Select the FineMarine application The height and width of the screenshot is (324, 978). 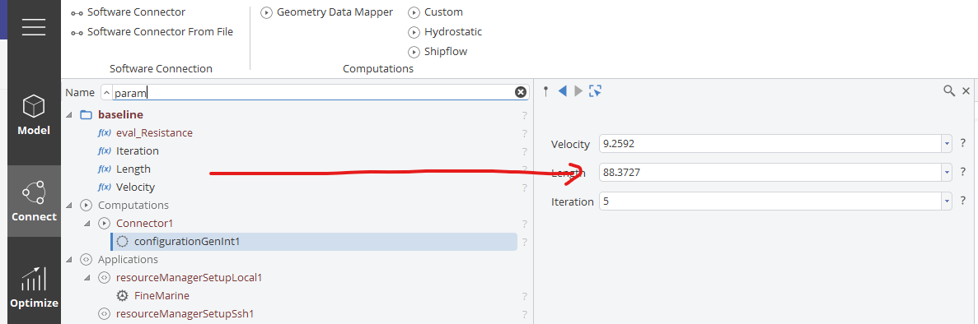(x=161, y=295)
